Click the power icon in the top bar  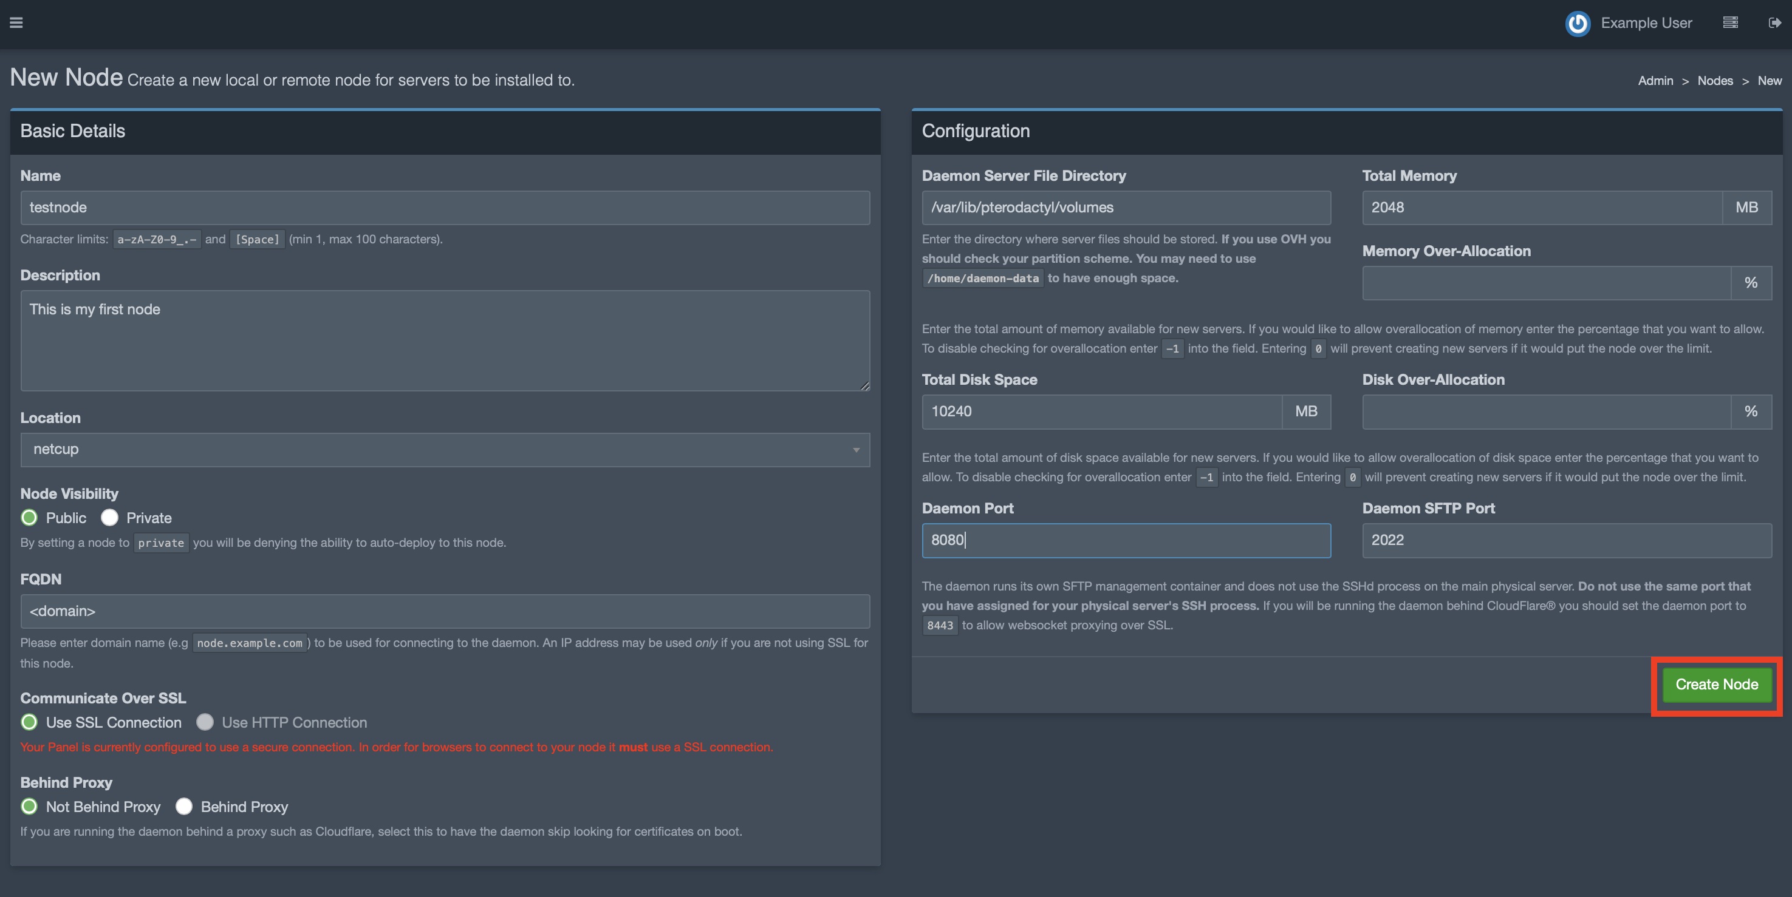click(x=1579, y=23)
